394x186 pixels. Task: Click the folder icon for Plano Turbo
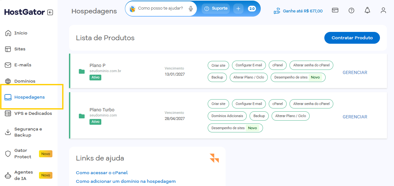pos(82,116)
